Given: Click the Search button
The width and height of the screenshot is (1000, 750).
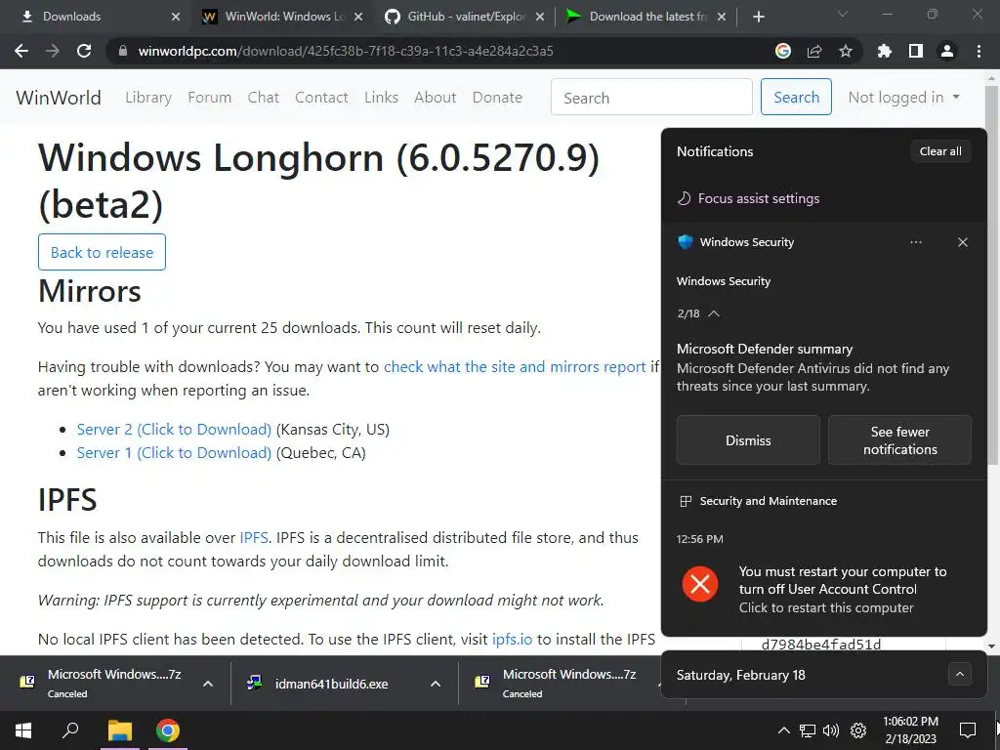Looking at the screenshot, I should [796, 97].
